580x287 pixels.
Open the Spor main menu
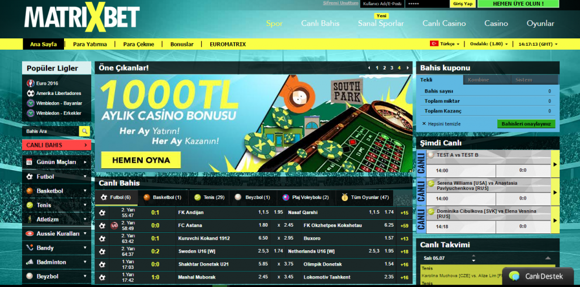click(x=274, y=24)
